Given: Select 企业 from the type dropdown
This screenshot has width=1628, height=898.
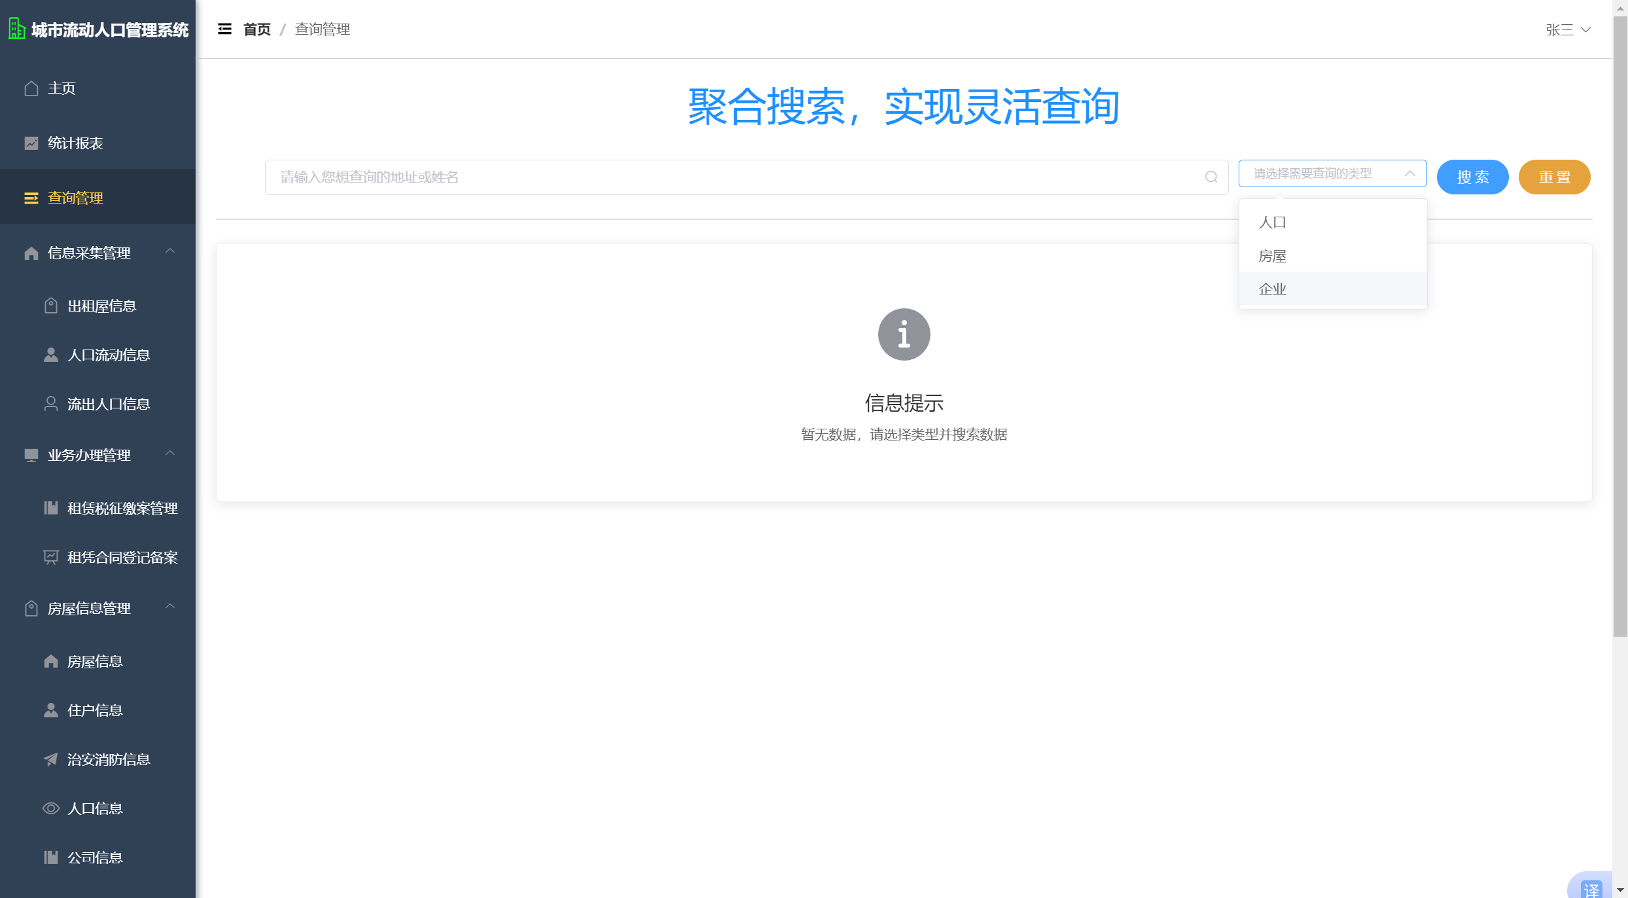Looking at the screenshot, I should 1333,289.
